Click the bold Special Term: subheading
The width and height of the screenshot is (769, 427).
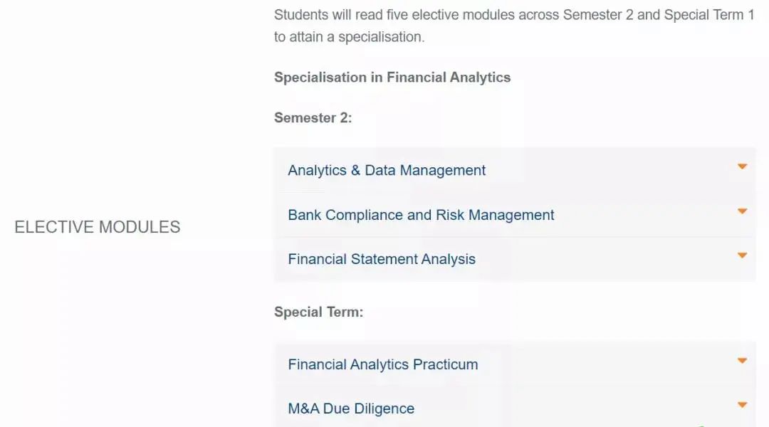click(318, 312)
